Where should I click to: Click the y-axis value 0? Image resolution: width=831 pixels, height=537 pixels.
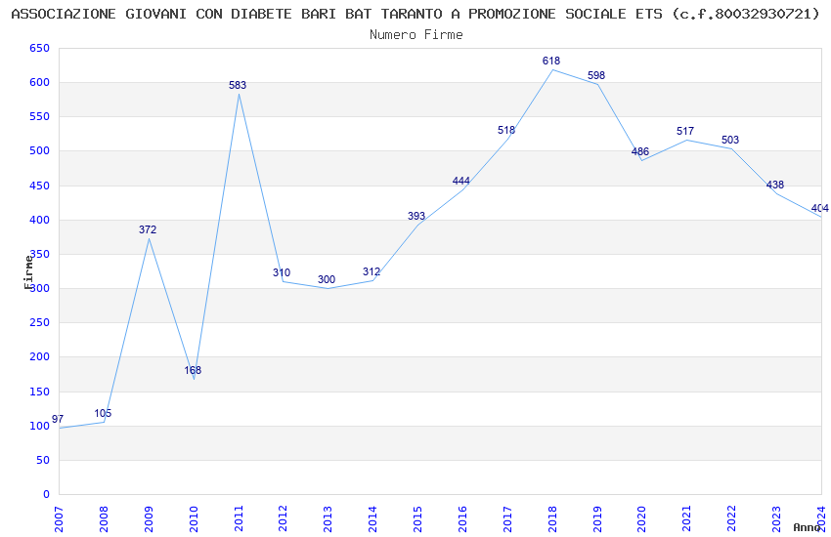47,495
